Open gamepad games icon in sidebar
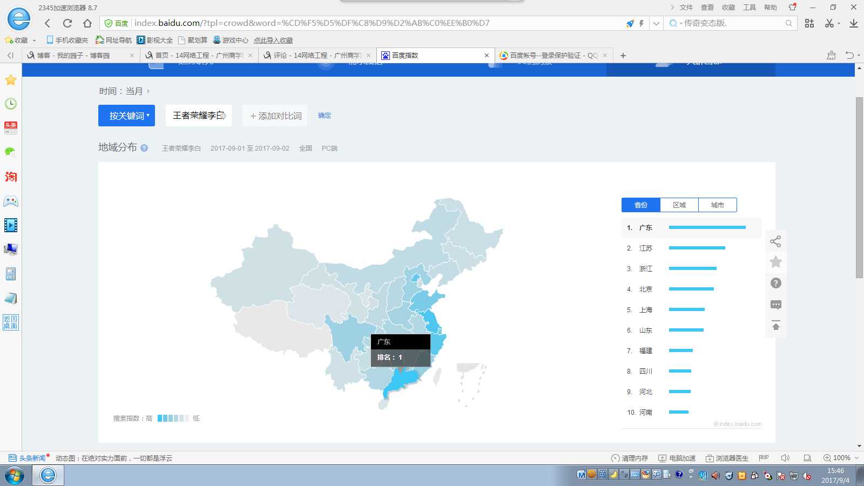 coord(11,201)
